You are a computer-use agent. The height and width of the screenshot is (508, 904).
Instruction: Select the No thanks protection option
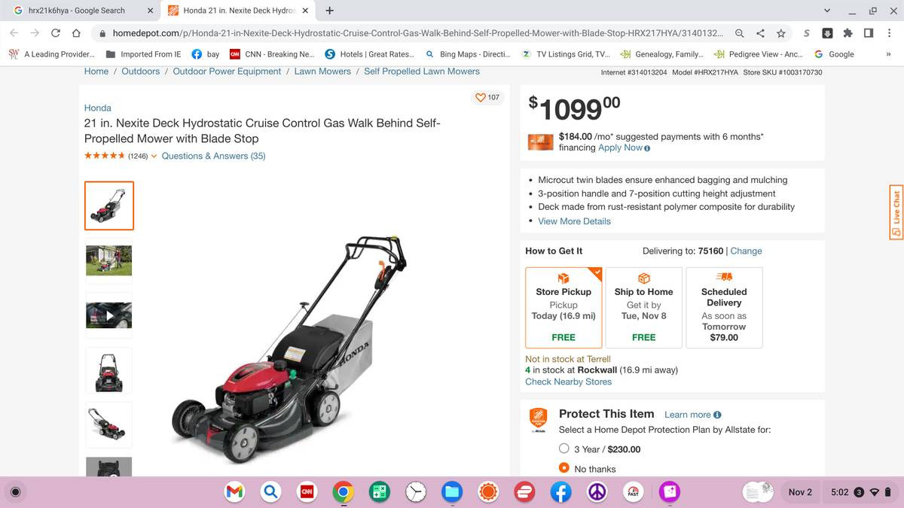click(x=564, y=468)
